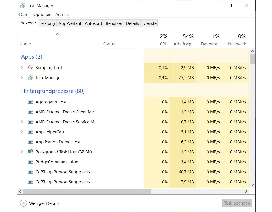Click the Task-Manager title bar icon
The image size is (272, 212).
point(22,6)
